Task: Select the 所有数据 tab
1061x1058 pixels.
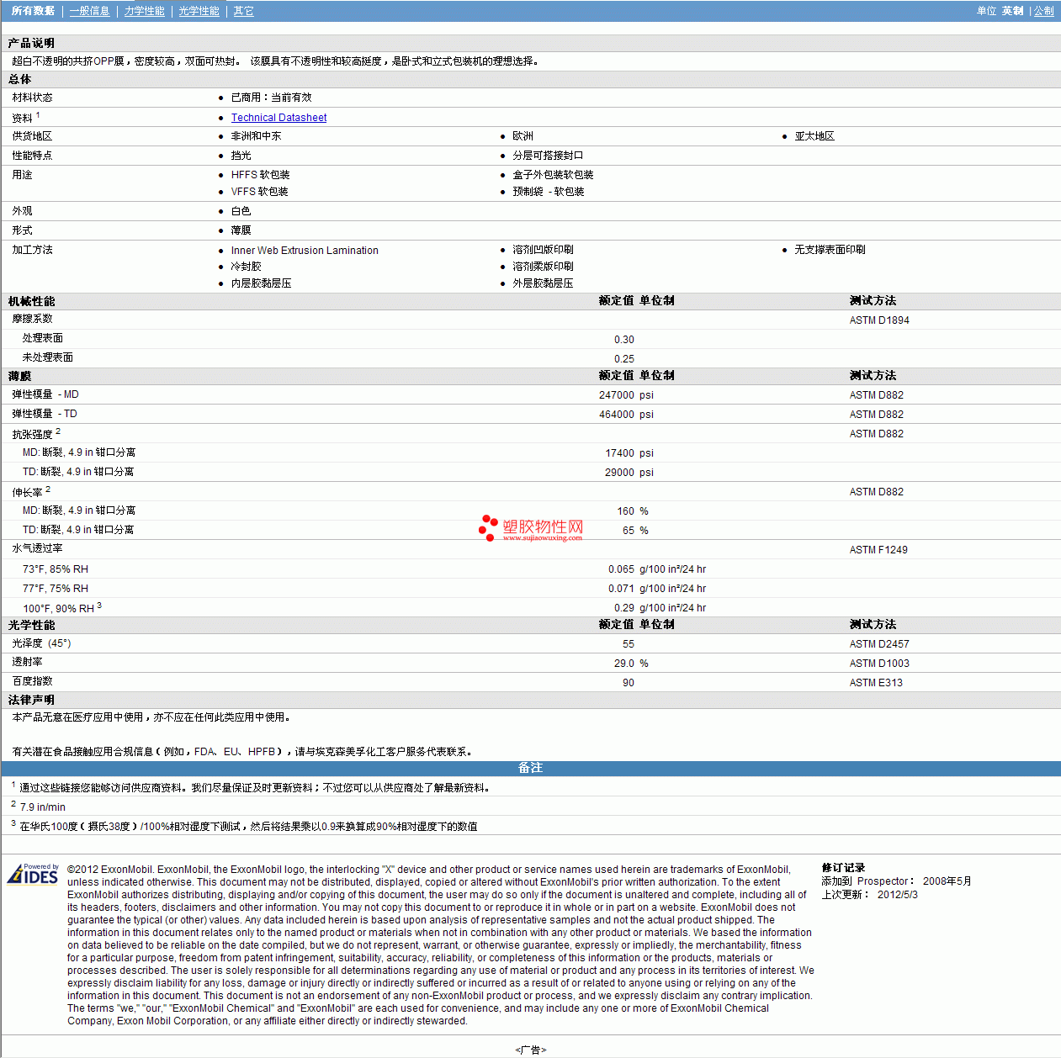Action: click(33, 11)
